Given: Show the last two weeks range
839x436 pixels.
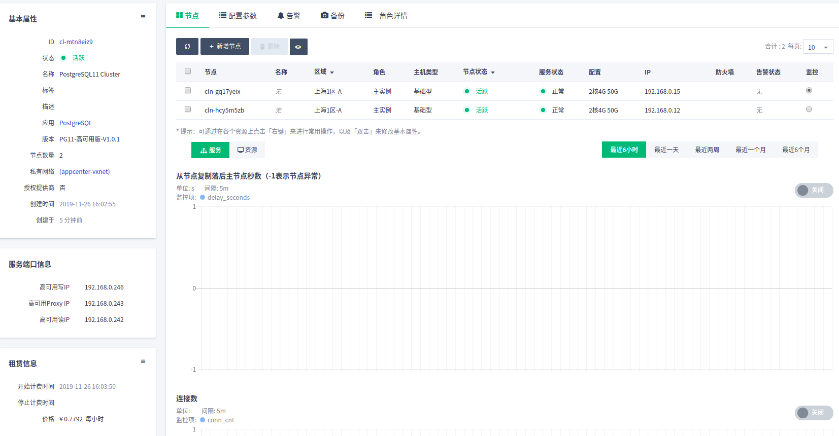Looking at the screenshot, I should [707, 150].
